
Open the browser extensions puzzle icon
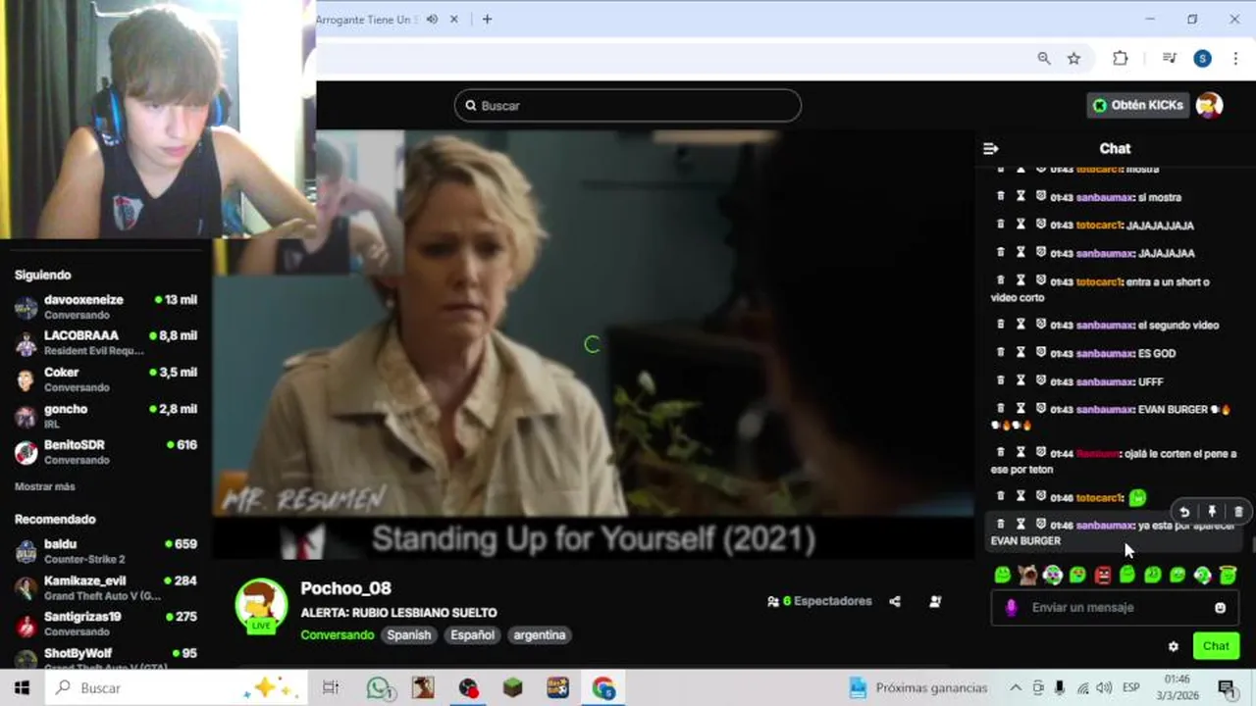1121,58
